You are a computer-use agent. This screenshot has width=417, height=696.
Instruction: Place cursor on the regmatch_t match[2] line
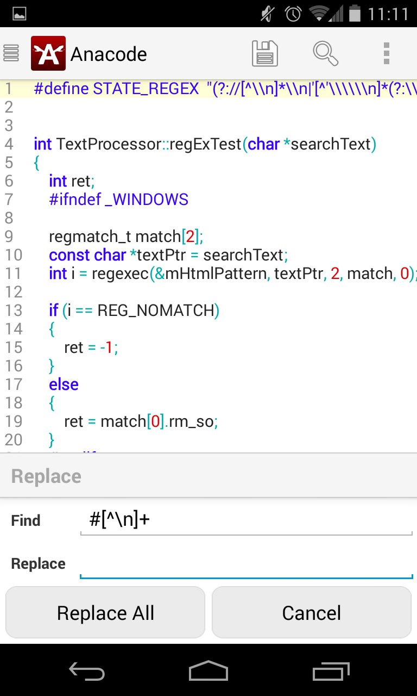point(126,237)
